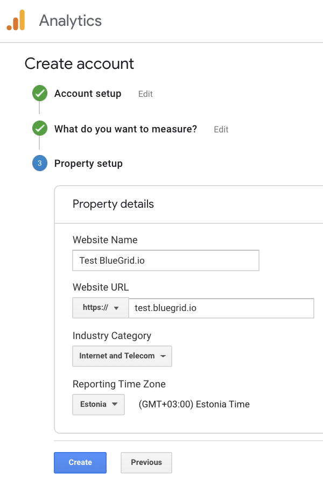Click the arrow in the https:// protocol selector
This screenshot has height=480, width=323.
[x=116, y=308]
